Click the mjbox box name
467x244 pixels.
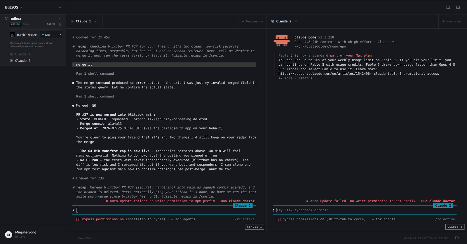[x=16, y=19]
